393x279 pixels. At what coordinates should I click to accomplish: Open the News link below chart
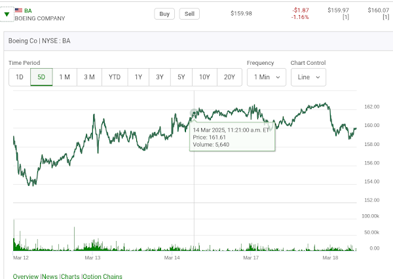pos(50,276)
